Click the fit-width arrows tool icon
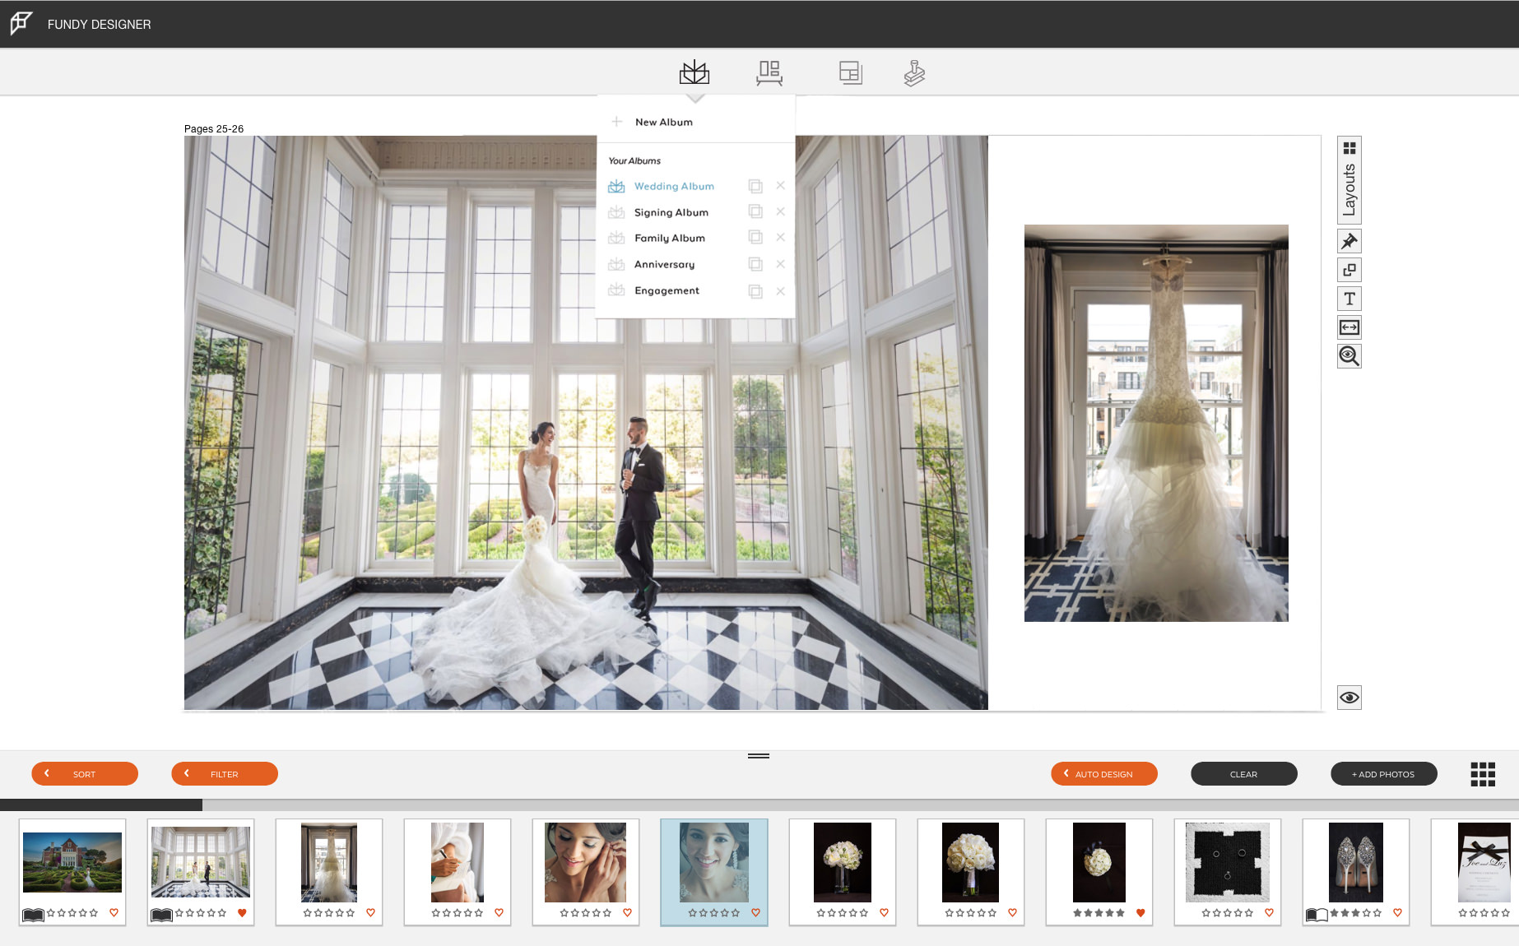Screen dimensions: 1519x946 [1349, 327]
